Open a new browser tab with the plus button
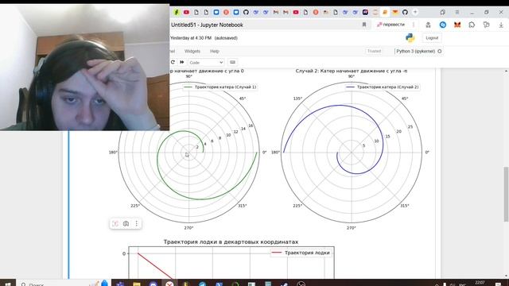 [x=415, y=12]
